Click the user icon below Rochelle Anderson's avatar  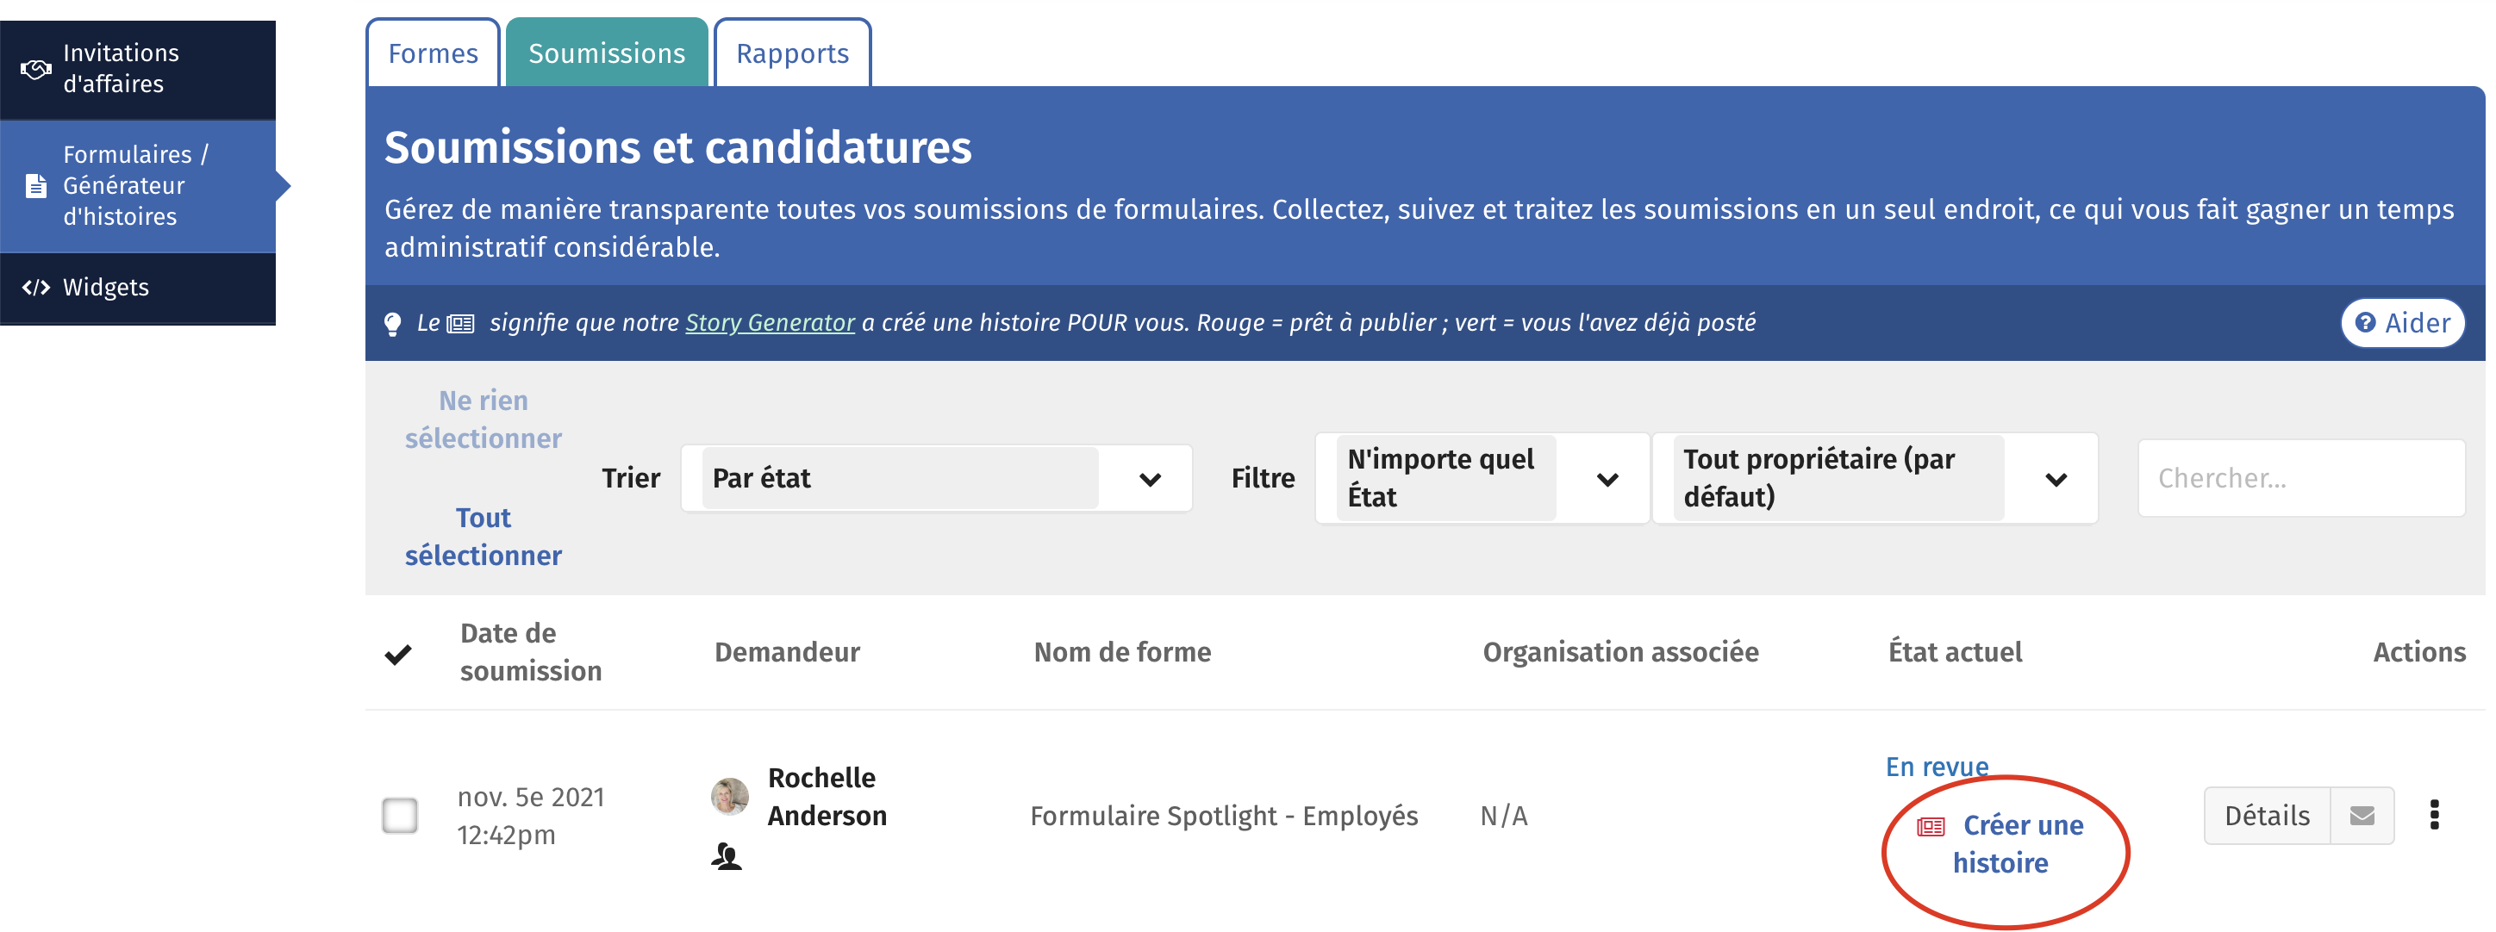pos(726,856)
